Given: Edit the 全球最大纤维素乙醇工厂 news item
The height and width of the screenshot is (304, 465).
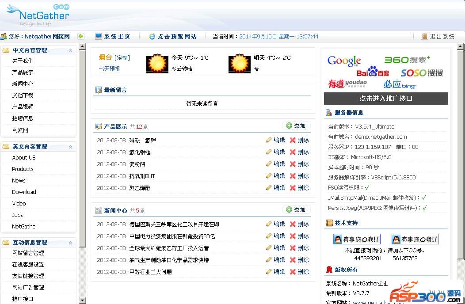Looking at the screenshot, I should (x=275, y=248).
